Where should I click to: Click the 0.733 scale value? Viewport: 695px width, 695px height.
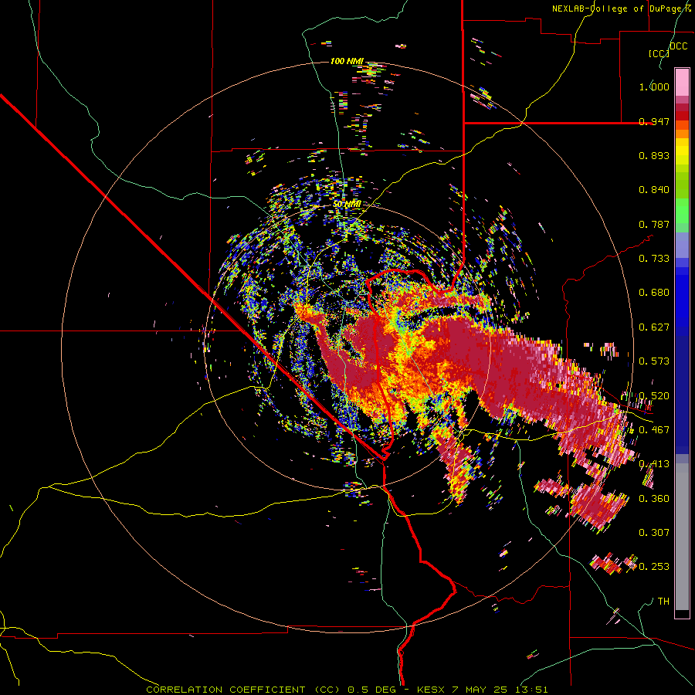point(654,259)
